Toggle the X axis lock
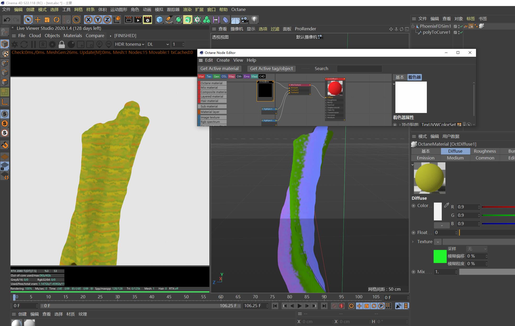515x326 pixels. (x=88, y=20)
